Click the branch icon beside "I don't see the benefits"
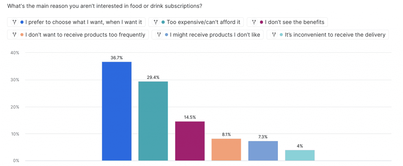Viewport: 403px width, 166px height. [254, 22]
